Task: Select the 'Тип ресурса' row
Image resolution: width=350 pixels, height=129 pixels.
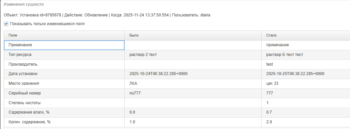Action: click(x=177, y=55)
